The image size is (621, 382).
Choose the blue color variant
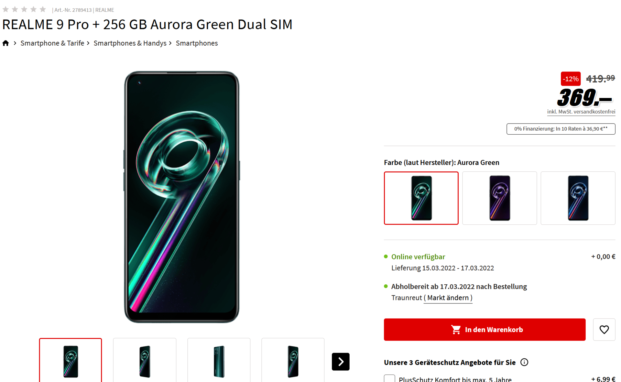click(x=578, y=198)
